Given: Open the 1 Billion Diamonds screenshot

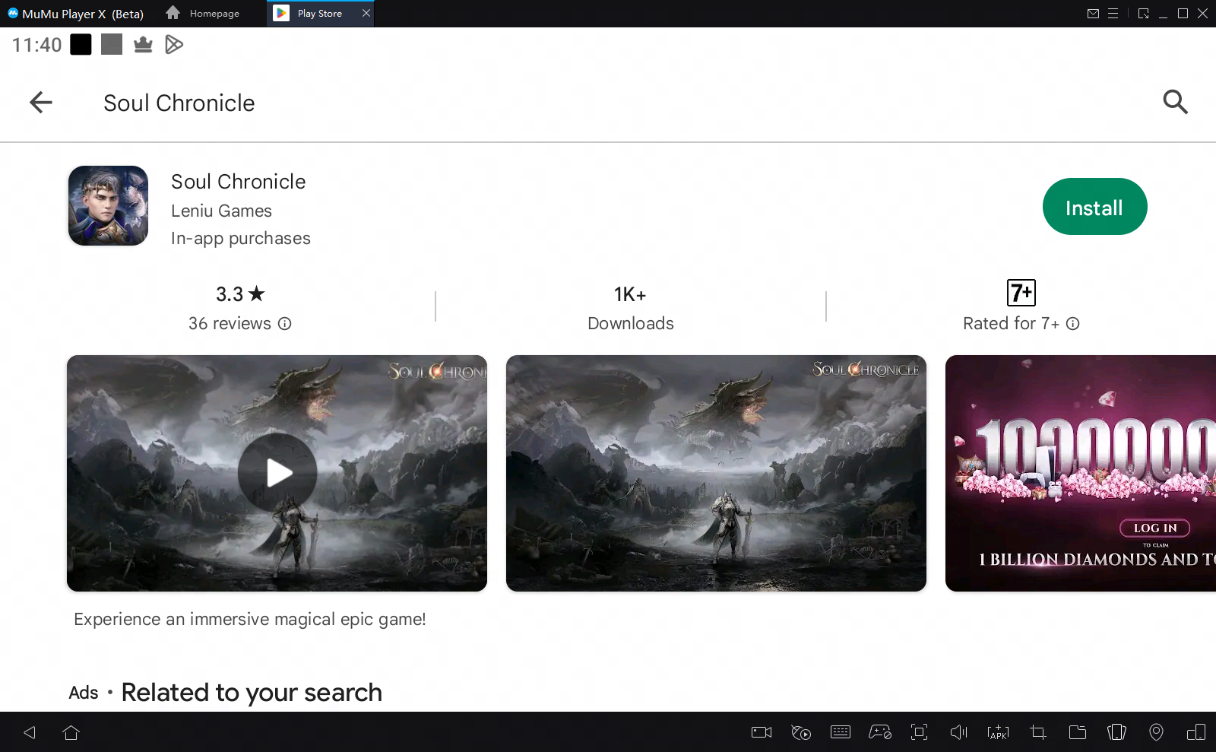Looking at the screenshot, I should (1080, 473).
